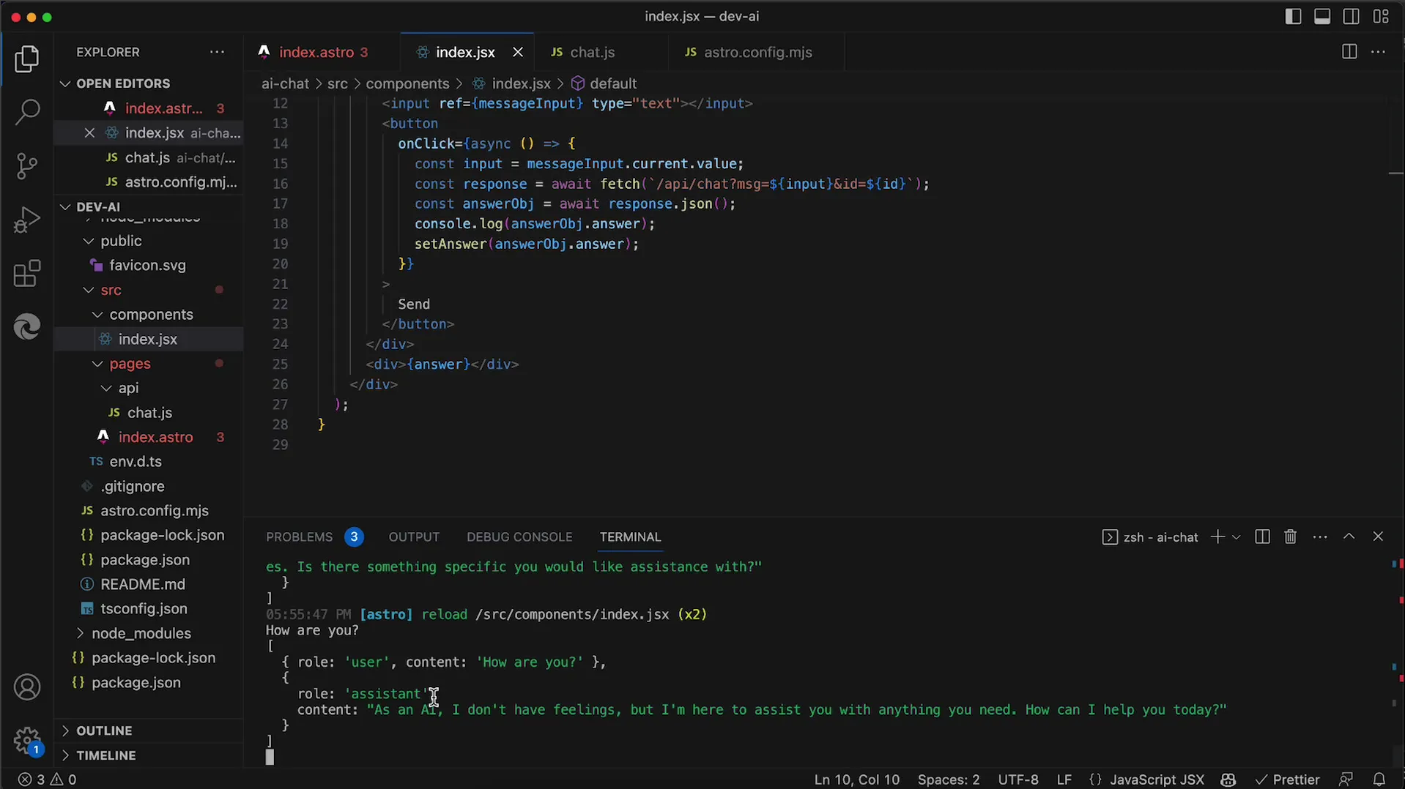1405x789 pixels.
Task: Split the editor right
Action: [1349, 52]
